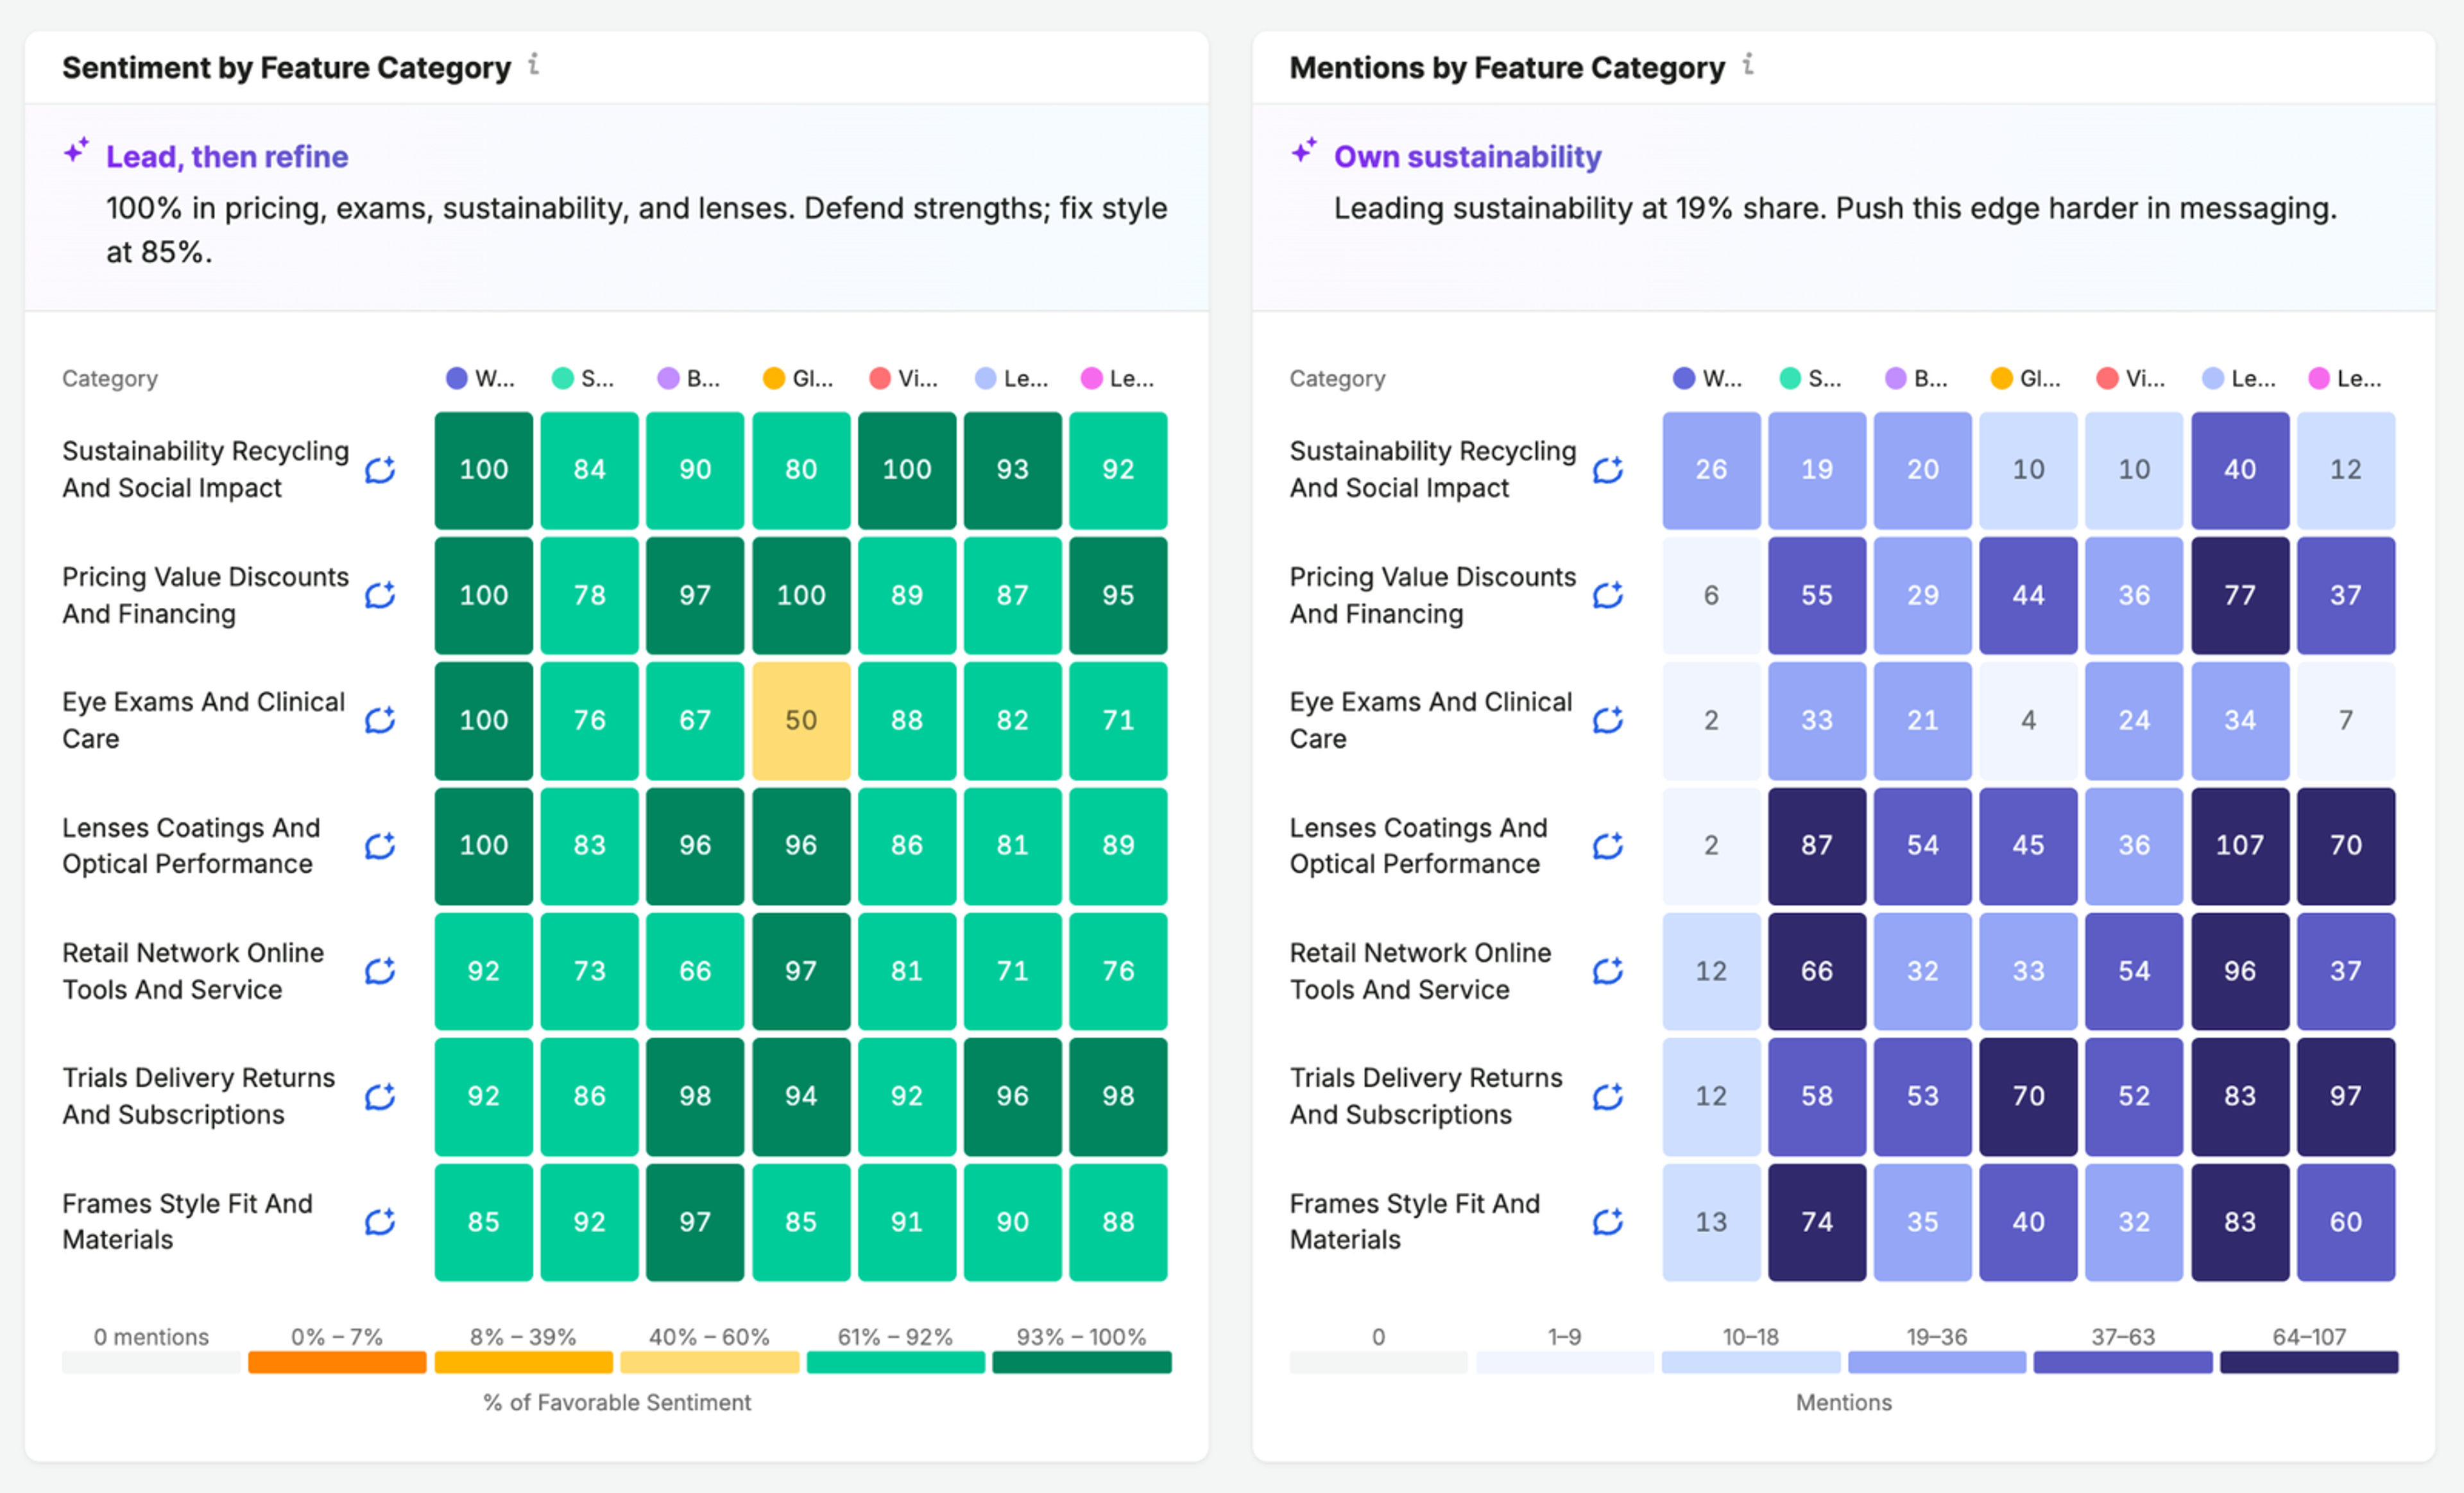Click the info icon beside Sentiment by Feature Category

(x=534, y=65)
